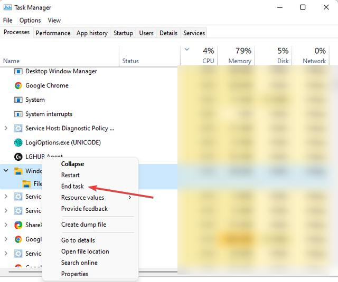
Task: Select Restart in the context menu
Action: tap(70, 175)
